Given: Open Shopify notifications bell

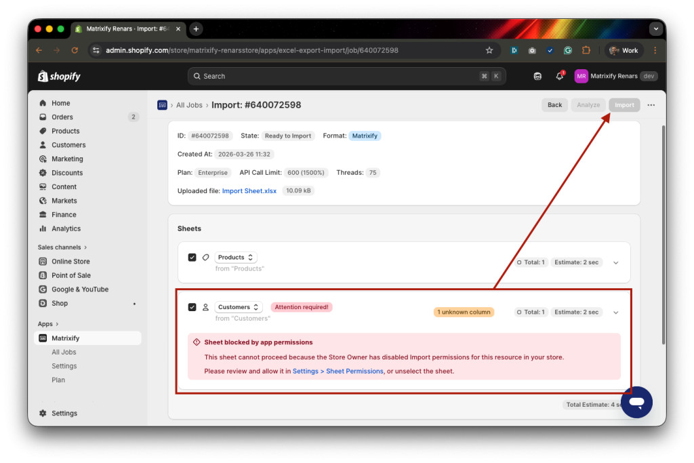Looking at the screenshot, I should (x=559, y=76).
